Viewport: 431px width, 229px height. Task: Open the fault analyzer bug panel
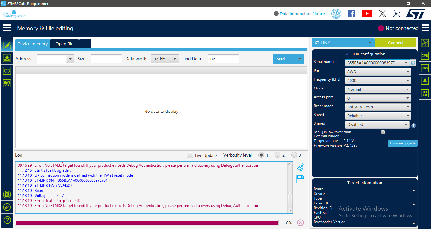(425, 80)
